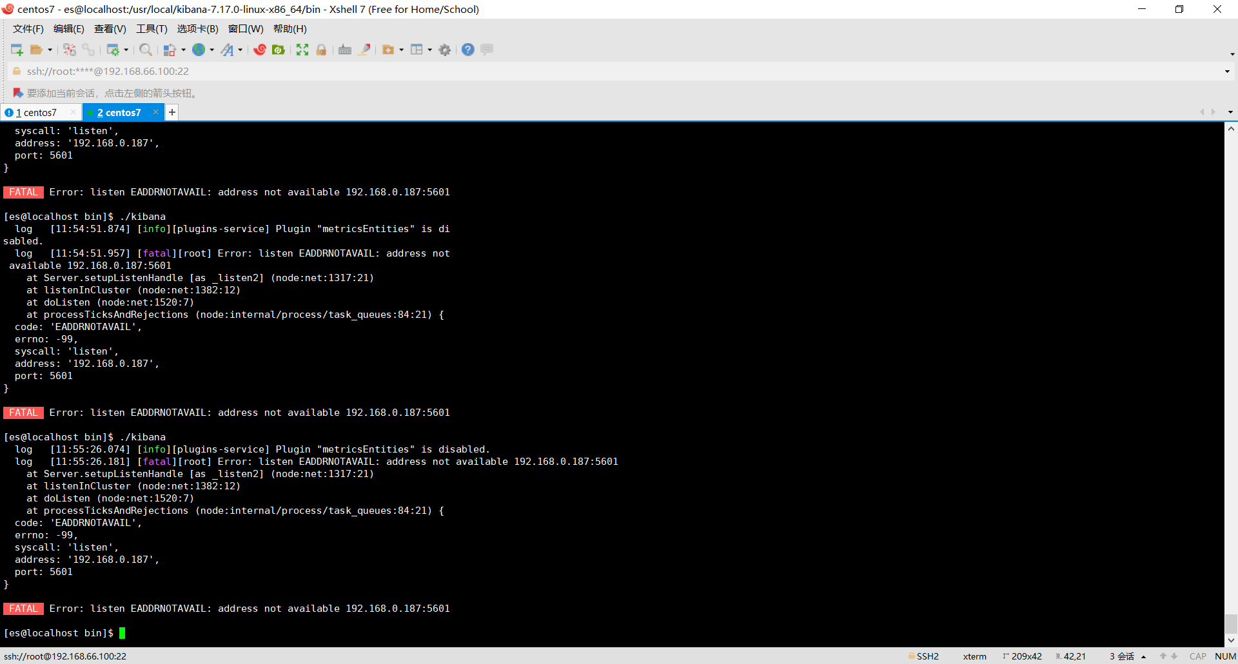The height and width of the screenshot is (664, 1238).
Task: Click the keyboard Key Mapping icon
Action: pos(345,50)
